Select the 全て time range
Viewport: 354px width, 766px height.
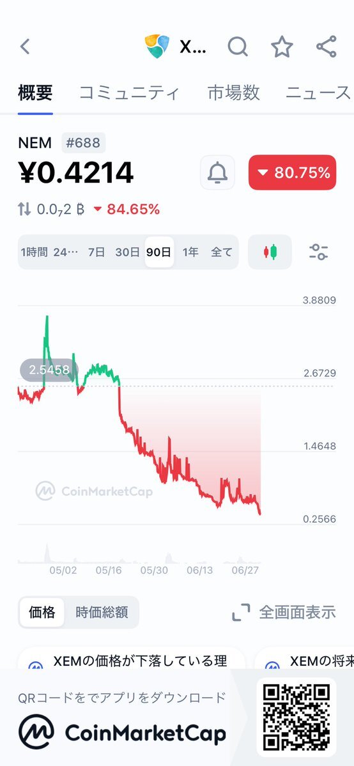222,252
